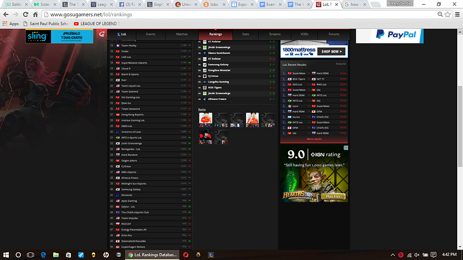
Task: Open Cloud 9 in rankings list
Action: (x=150, y=69)
